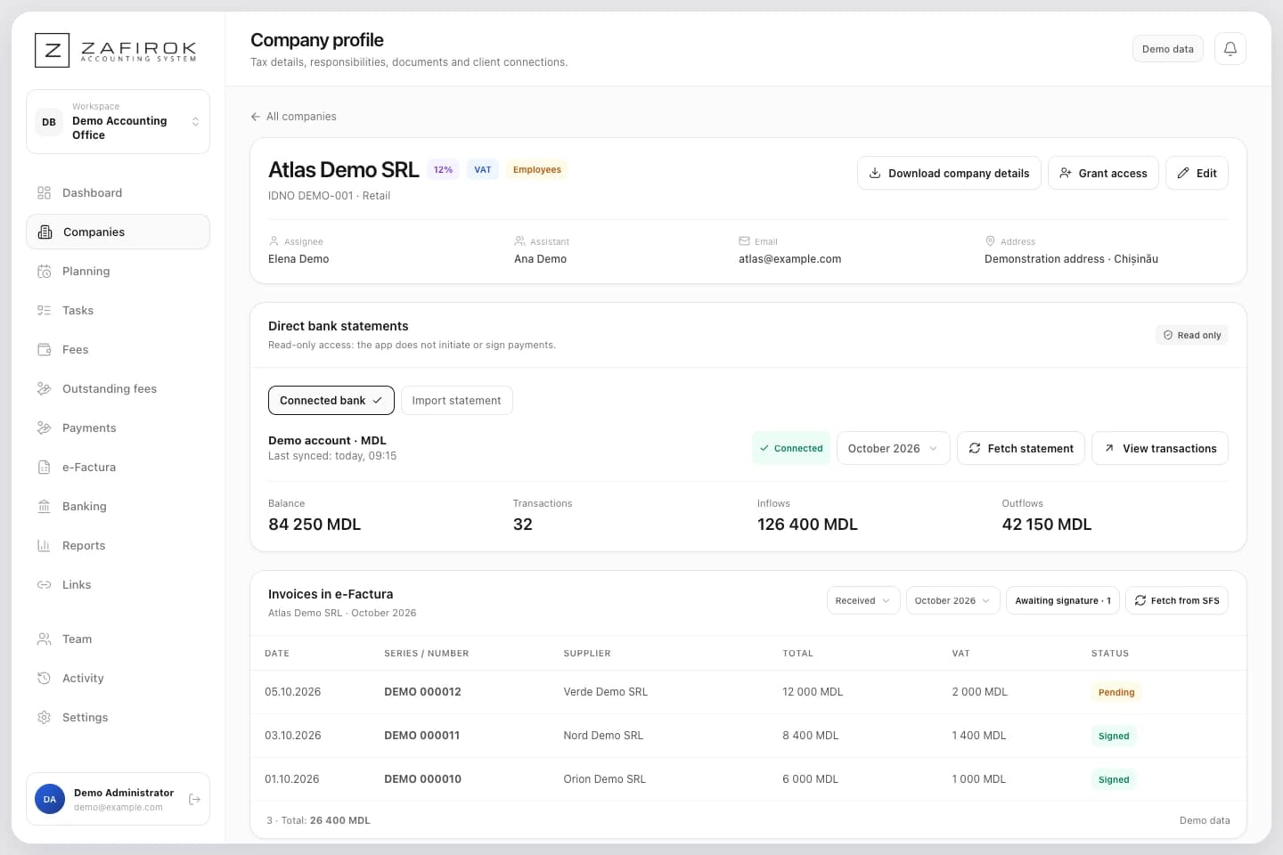
Task: Open the October 2026 bank statement dropdown
Action: coord(893,448)
